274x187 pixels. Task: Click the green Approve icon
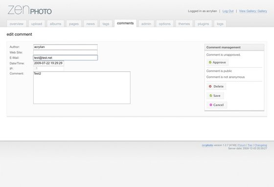(x=210, y=62)
